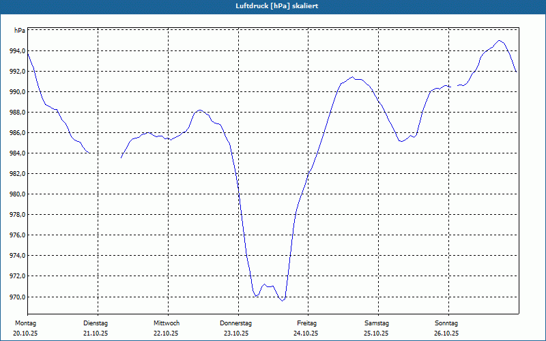
Task: Select the 'Samstag' day label
Action: pyautogui.click(x=377, y=323)
